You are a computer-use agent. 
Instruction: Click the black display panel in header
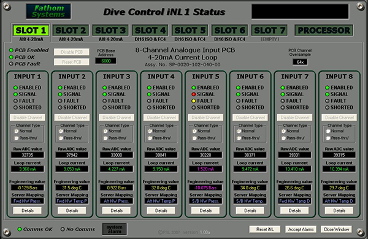click(300, 11)
